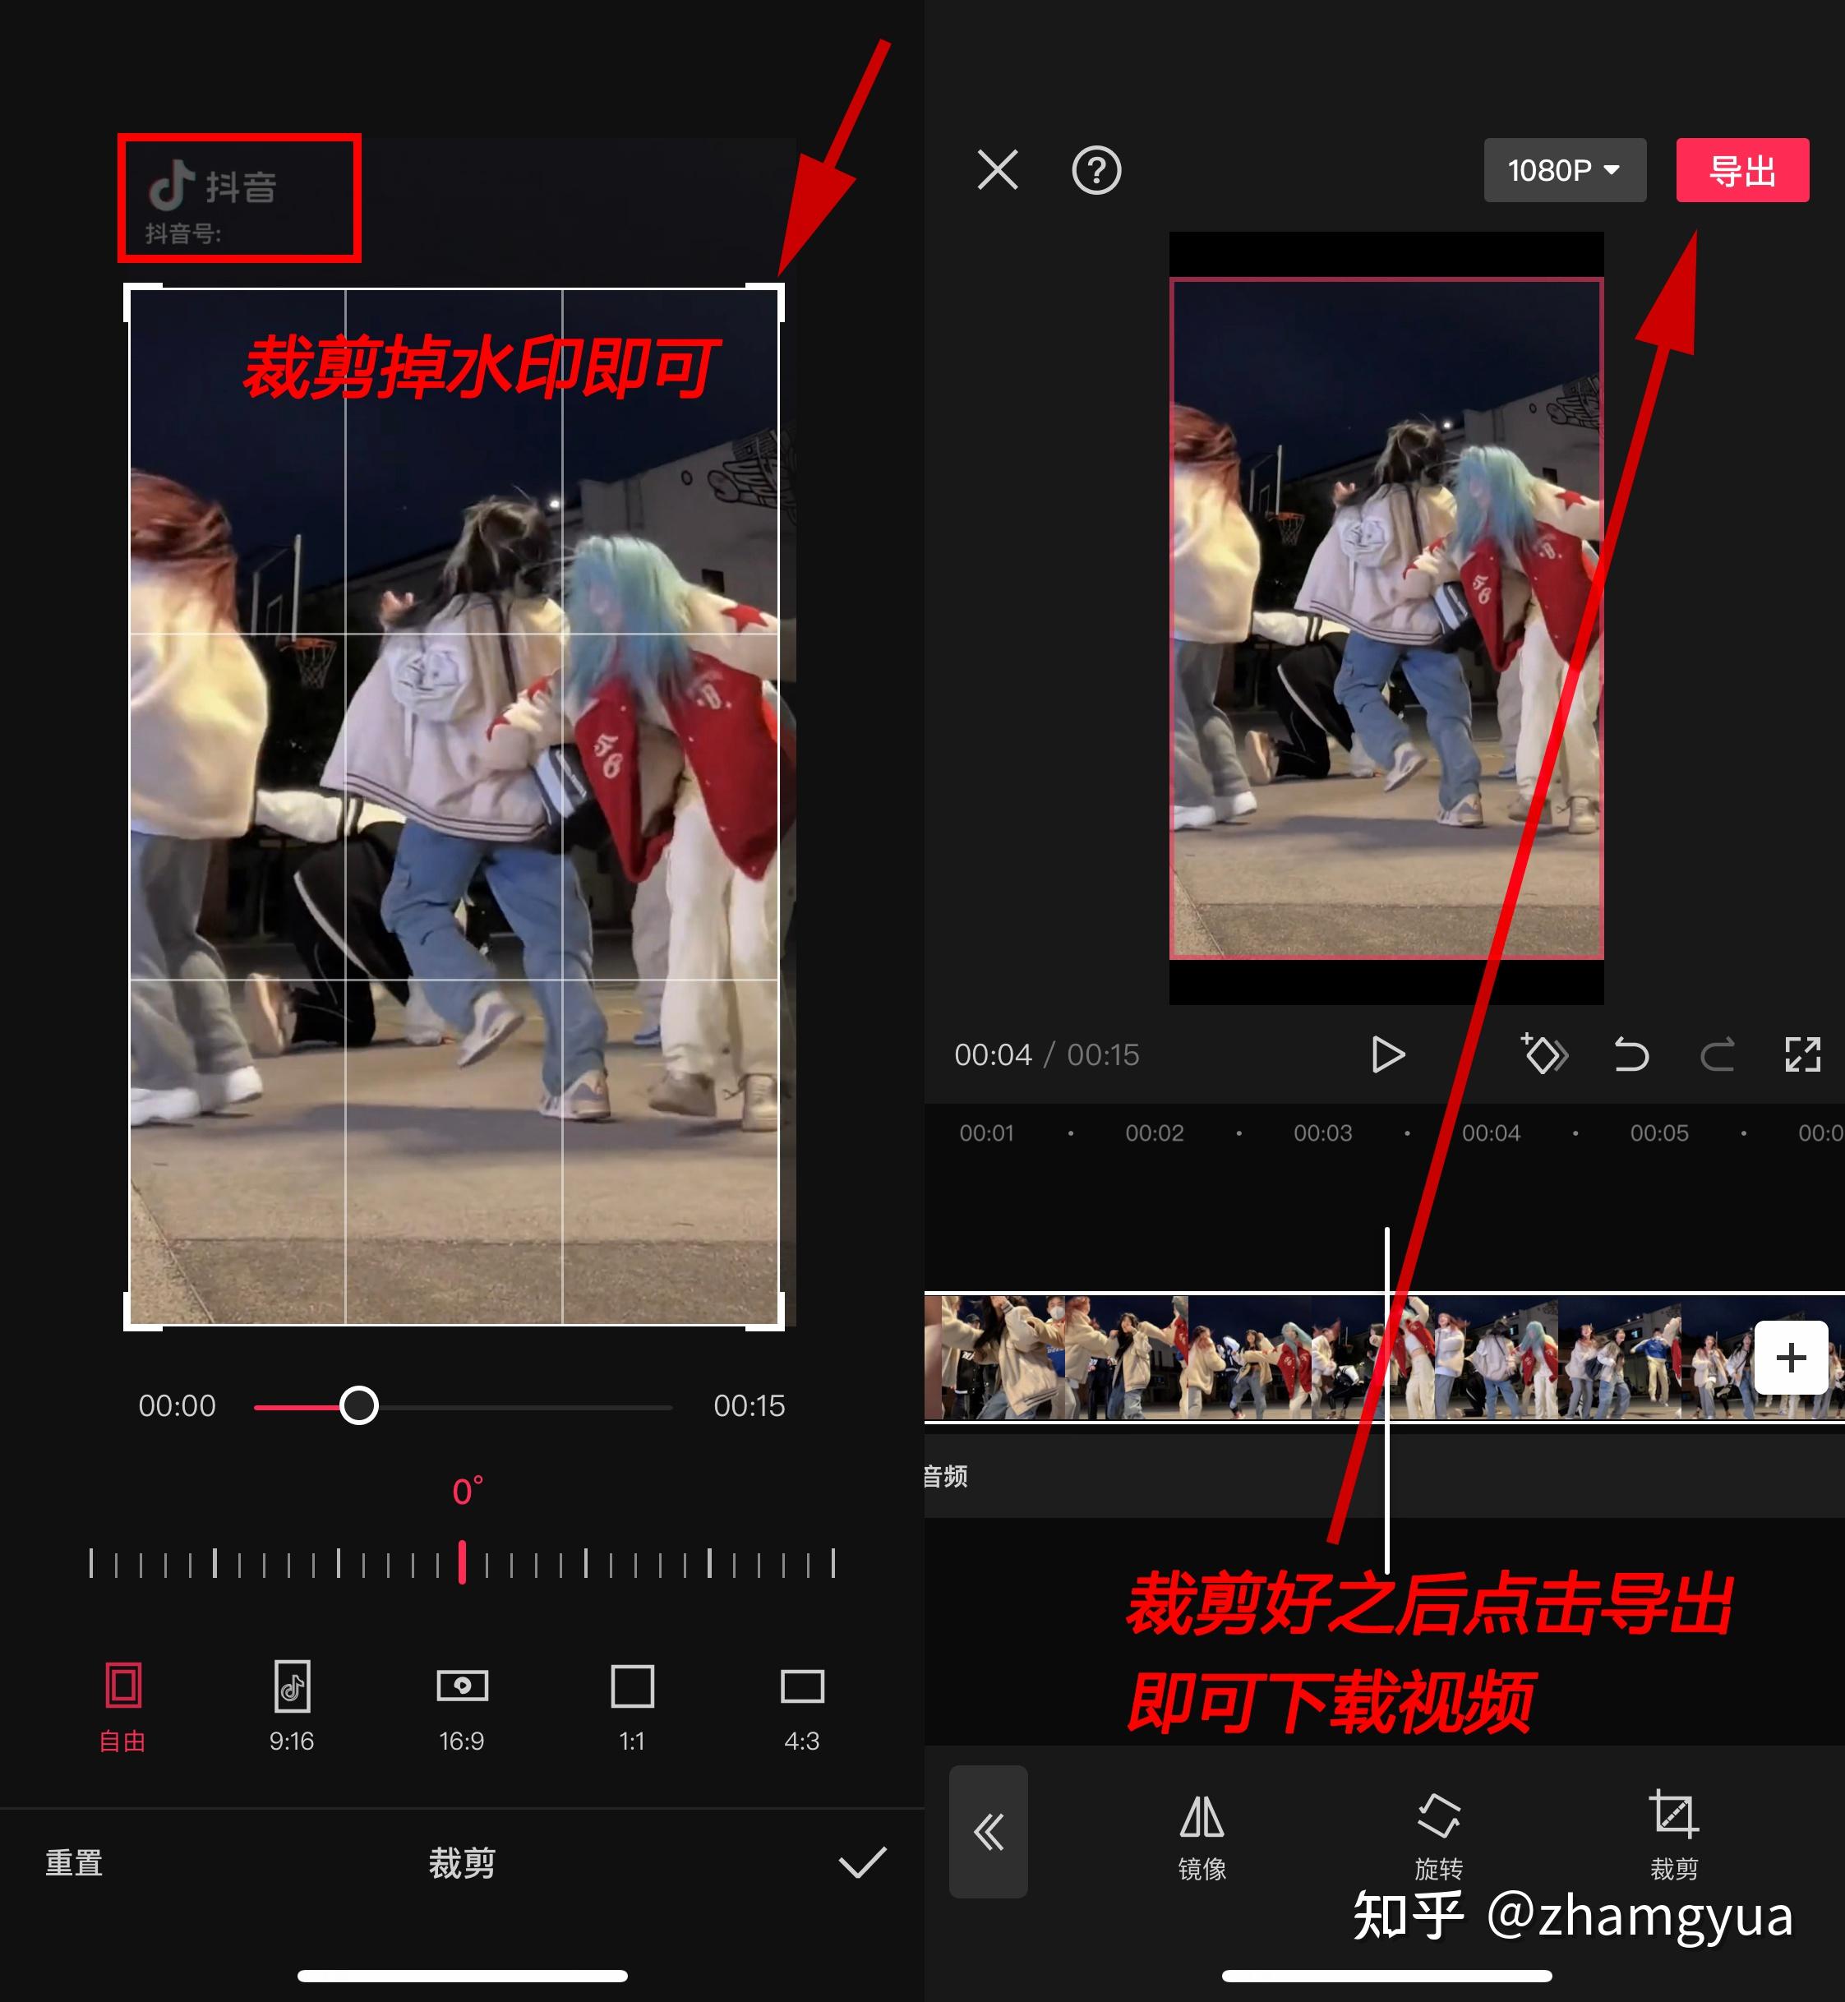Click the export (导出) button
The height and width of the screenshot is (2002, 1845).
1741,171
